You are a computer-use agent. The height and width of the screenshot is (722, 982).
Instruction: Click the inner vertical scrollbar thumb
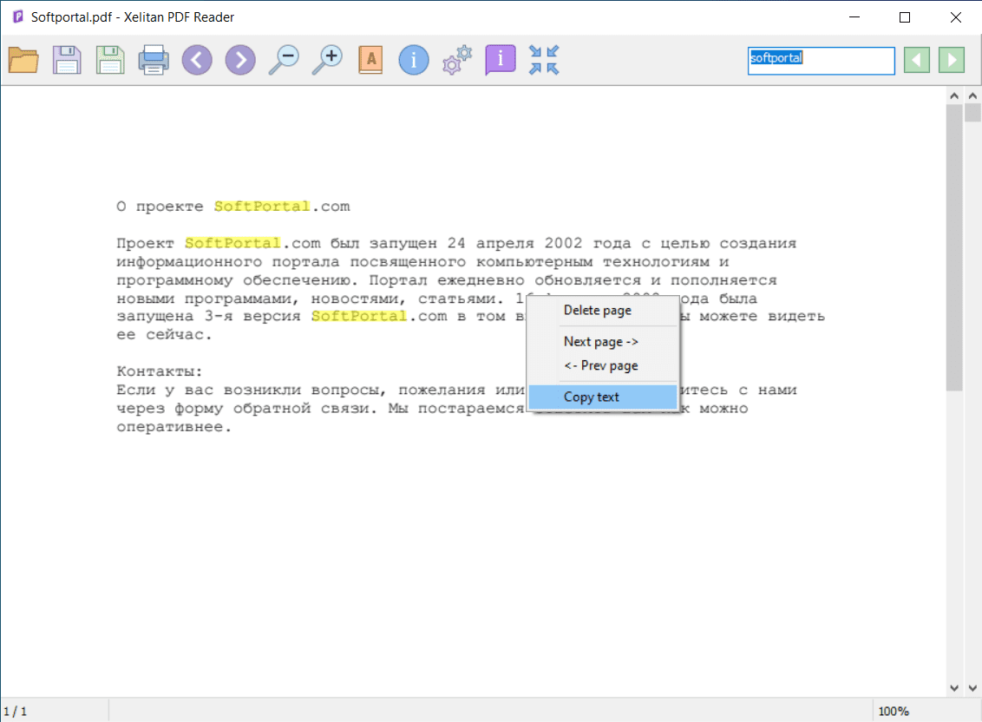[954, 247]
